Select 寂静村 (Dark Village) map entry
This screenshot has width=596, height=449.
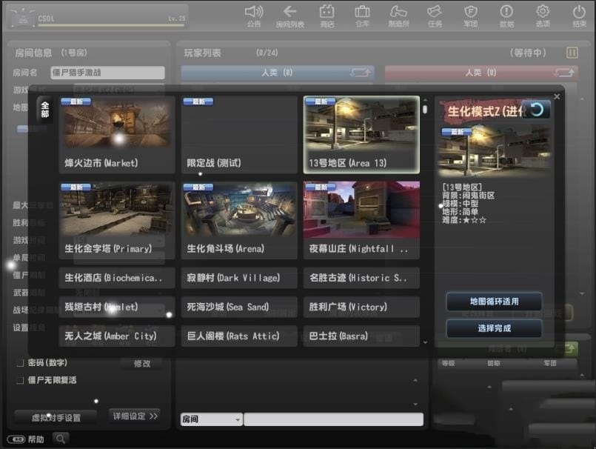(x=238, y=278)
